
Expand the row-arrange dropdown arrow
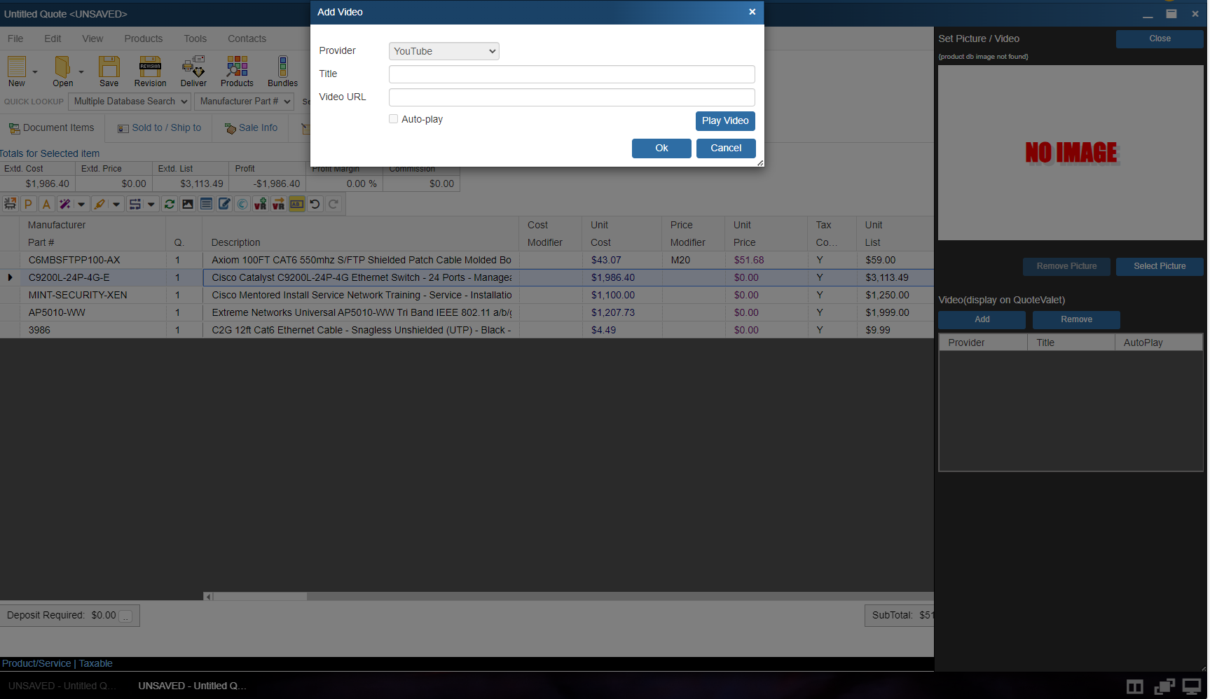pyautogui.click(x=151, y=204)
